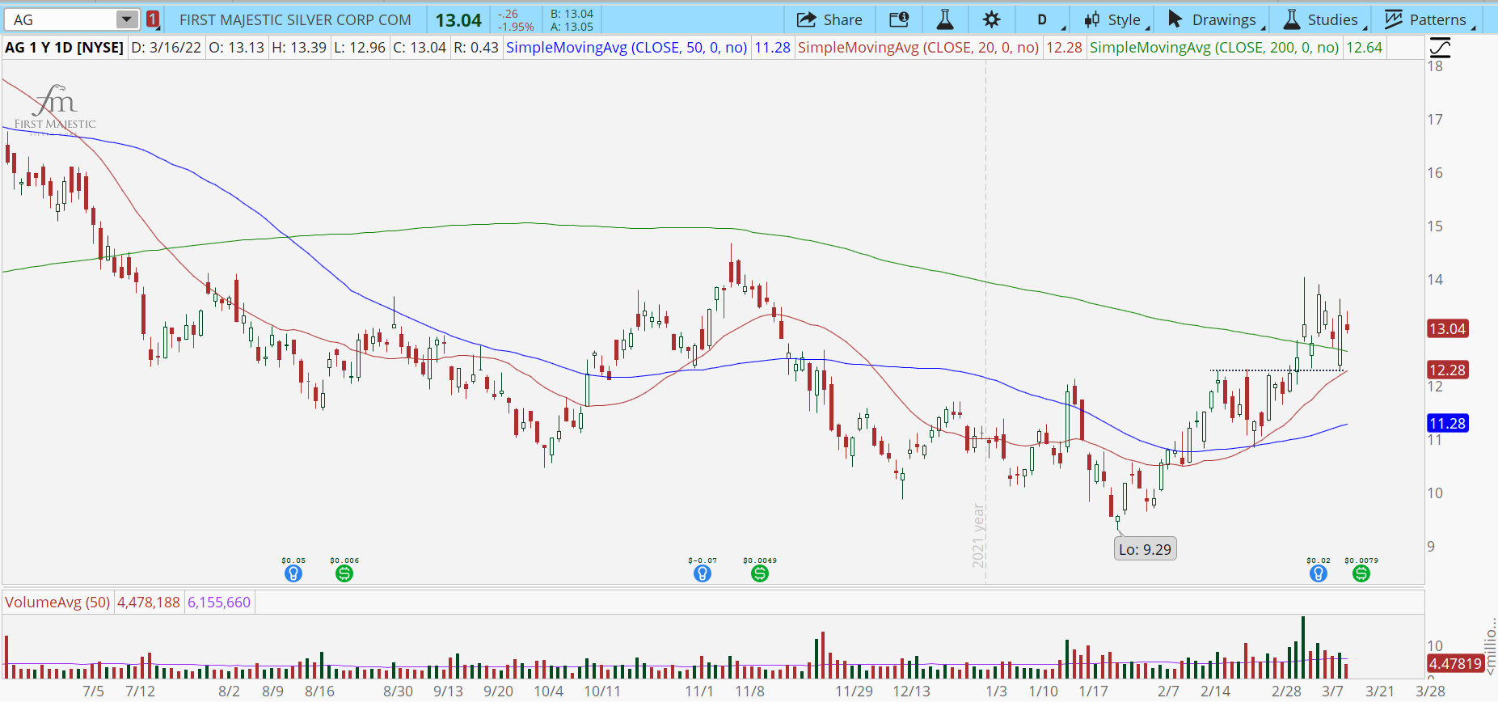Expand the AG symbol dropdown arrow
The width and height of the screenshot is (1498, 702).
click(x=127, y=19)
